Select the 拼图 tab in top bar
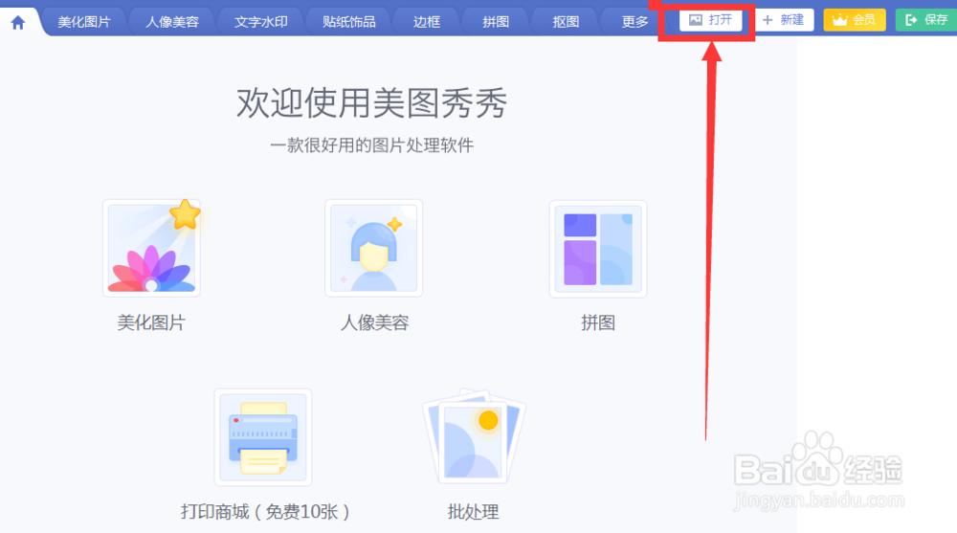957x533 pixels. [496, 22]
